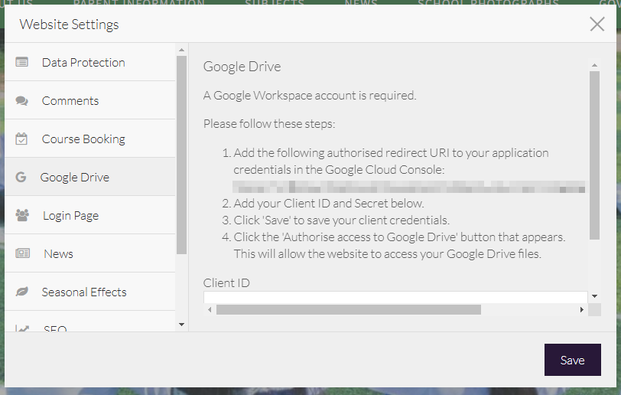621x395 pixels.
Task: Close the Website Settings dialog
Action: 597,24
